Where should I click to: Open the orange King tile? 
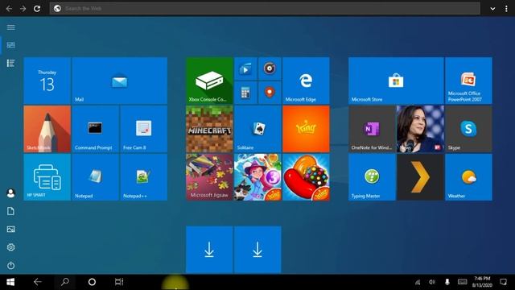(306, 129)
